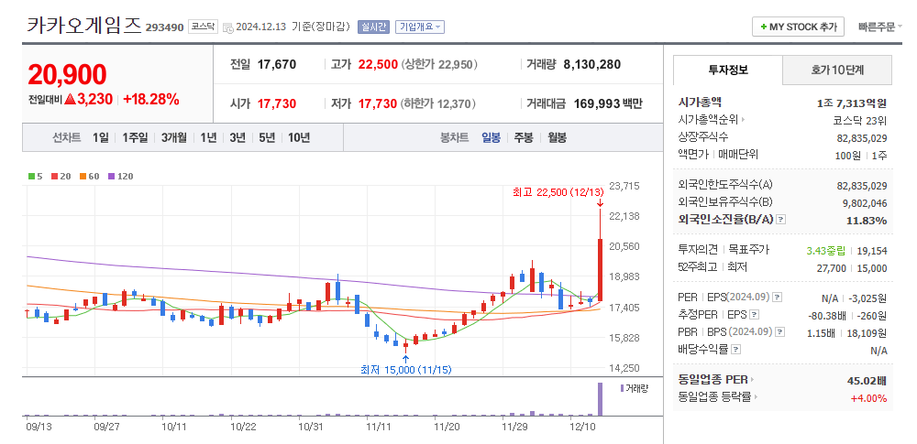Click the 거래량 legend marker in volume chart

tap(622, 388)
